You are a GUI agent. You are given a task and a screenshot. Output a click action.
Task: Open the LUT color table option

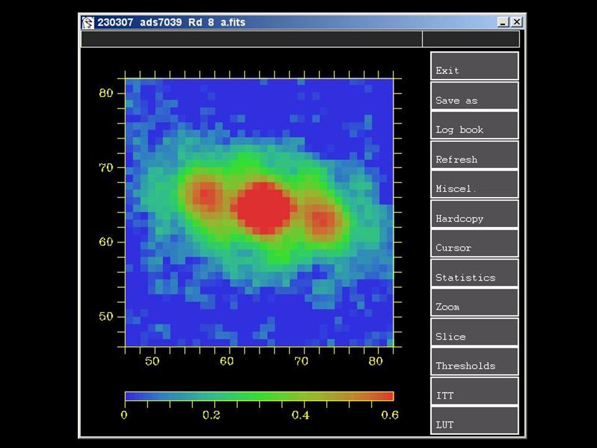pyautogui.click(x=474, y=421)
